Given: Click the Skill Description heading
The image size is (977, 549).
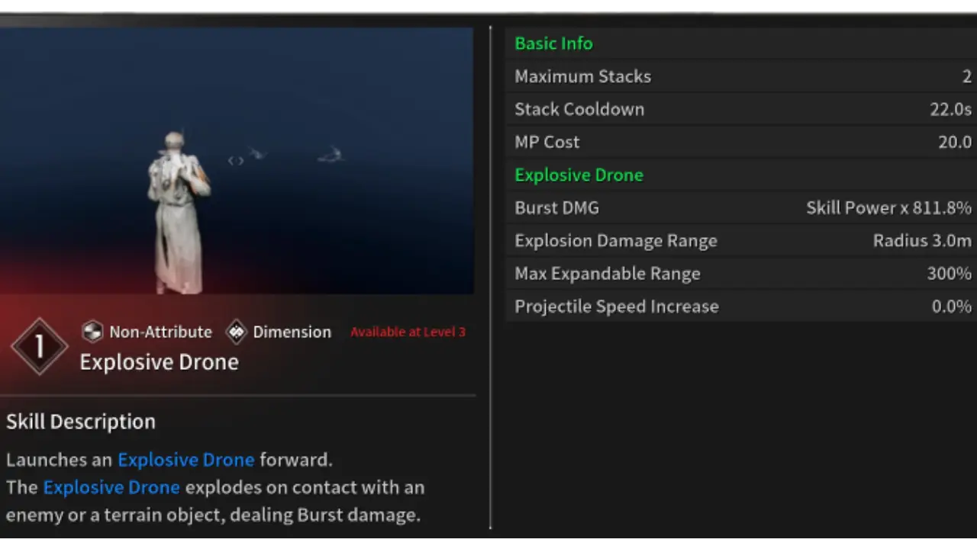Looking at the screenshot, I should [x=81, y=422].
